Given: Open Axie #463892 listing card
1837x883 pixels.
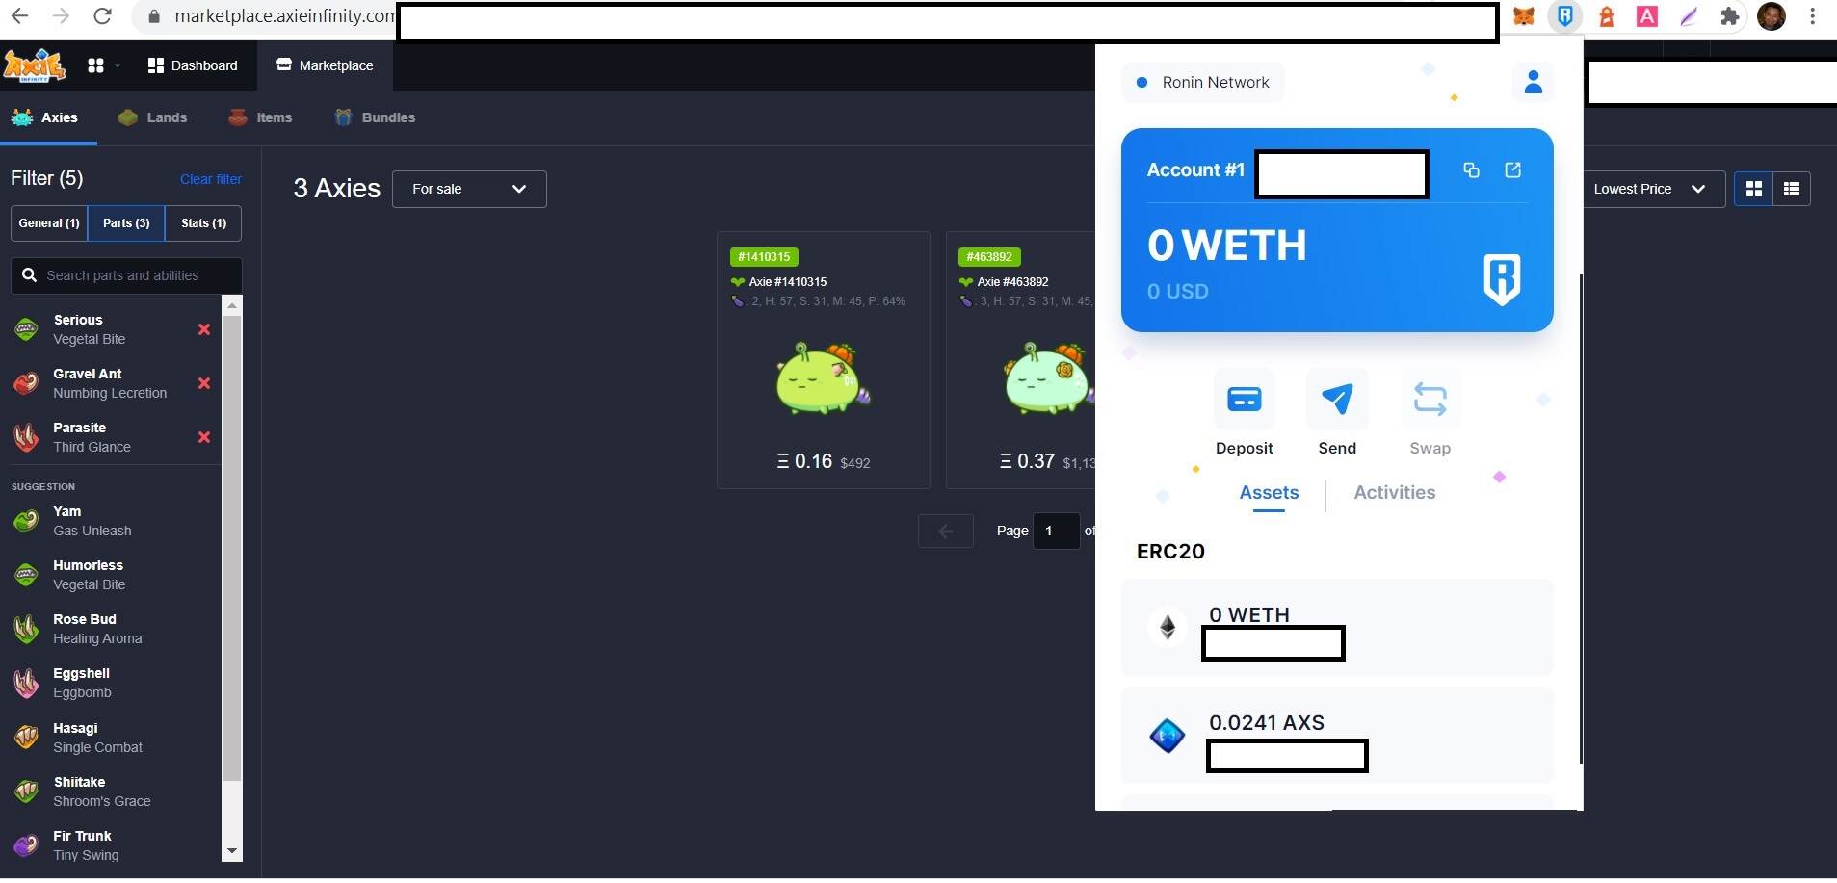Looking at the screenshot, I should (x=1020, y=360).
